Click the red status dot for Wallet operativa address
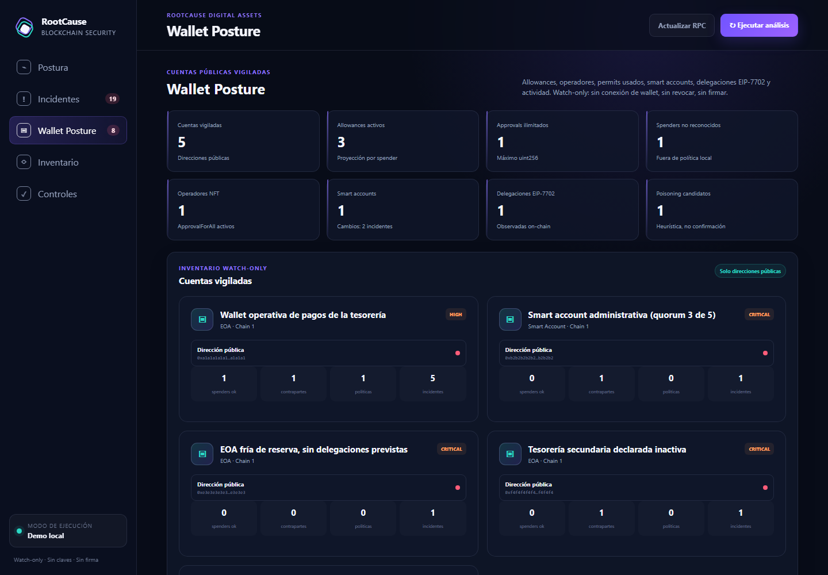 (x=458, y=353)
